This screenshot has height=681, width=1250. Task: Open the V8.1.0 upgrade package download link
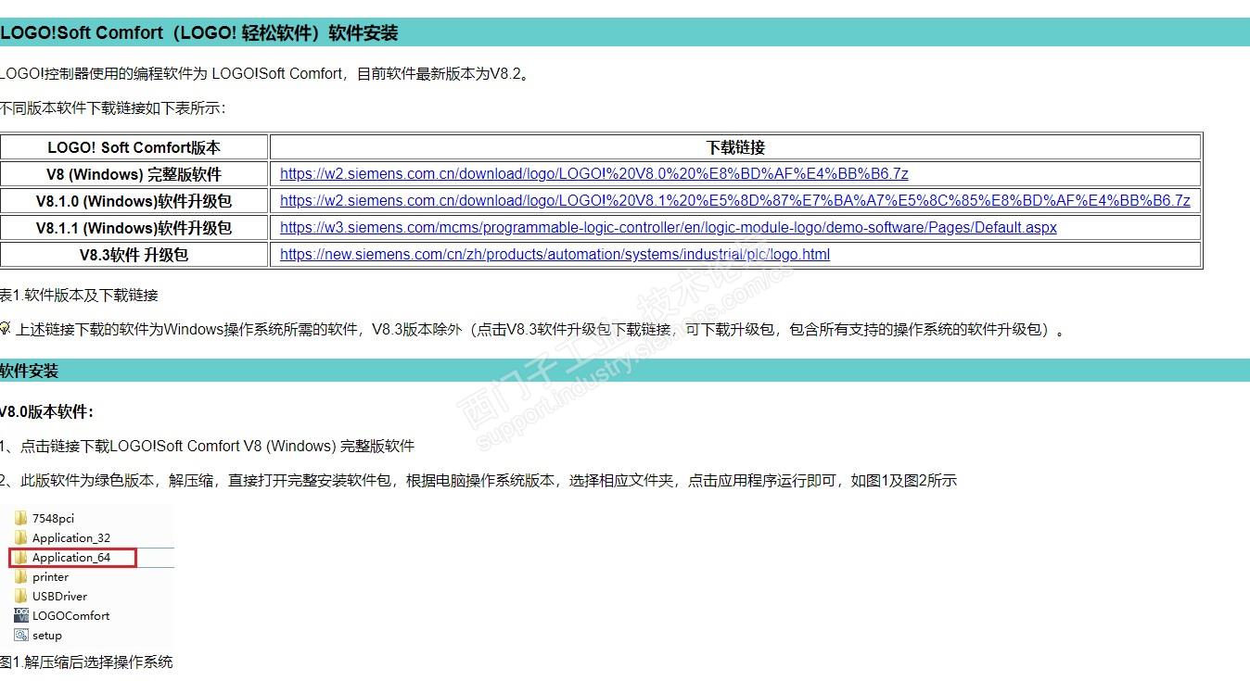pyautogui.click(x=735, y=200)
